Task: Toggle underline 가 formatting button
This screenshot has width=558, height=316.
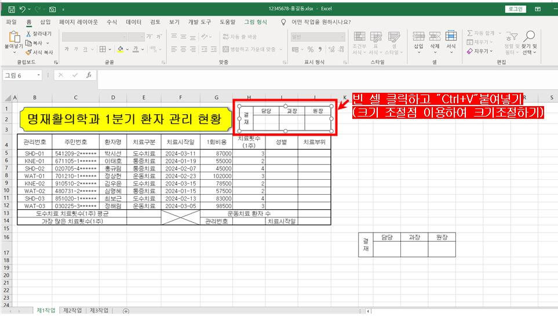Action: click(x=85, y=49)
